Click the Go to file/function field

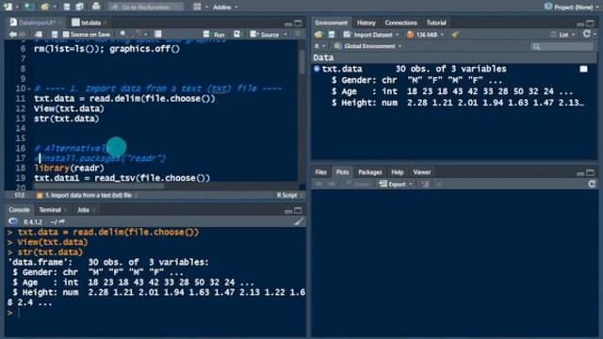coord(145,7)
